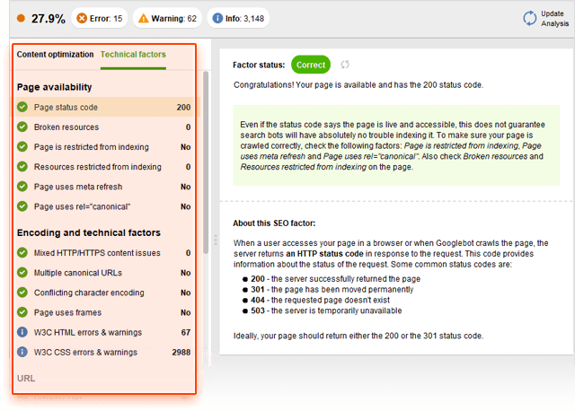Open the Technical factors tab
Image resolution: width=575 pixels, height=411 pixels.
point(133,55)
